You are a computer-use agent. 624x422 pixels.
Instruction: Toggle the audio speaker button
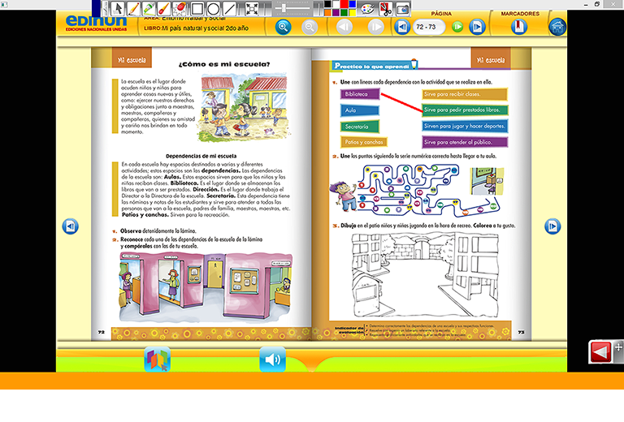tap(272, 360)
